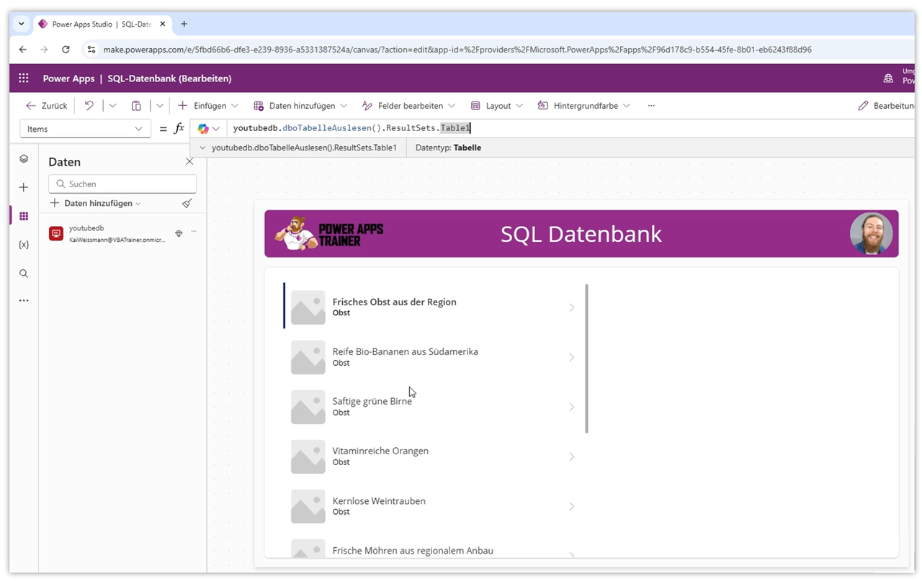Select the Kernlose Weintrauben item

coord(431,506)
